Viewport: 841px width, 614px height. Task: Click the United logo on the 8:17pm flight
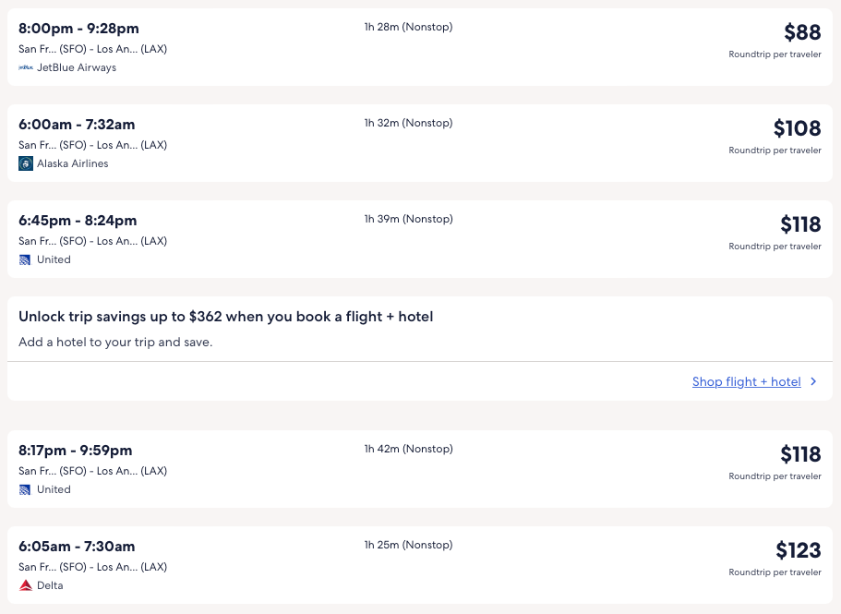(26, 489)
